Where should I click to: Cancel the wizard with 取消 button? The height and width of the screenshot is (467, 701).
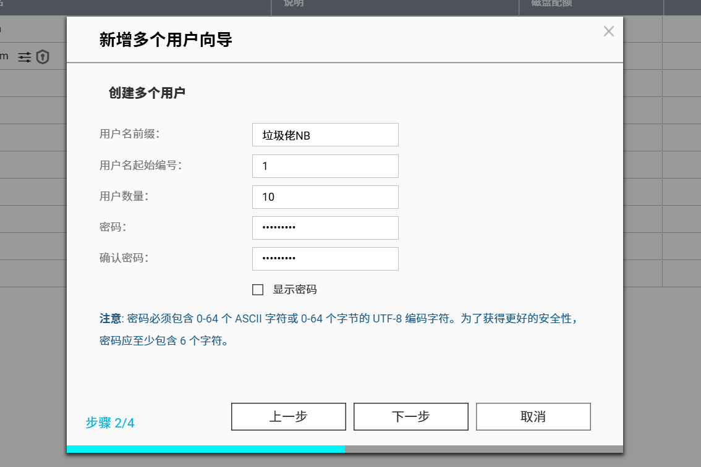tap(533, 416)
